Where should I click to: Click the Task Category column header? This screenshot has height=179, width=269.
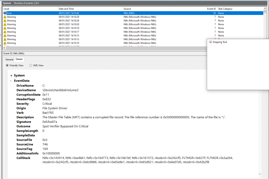point(226,8)
